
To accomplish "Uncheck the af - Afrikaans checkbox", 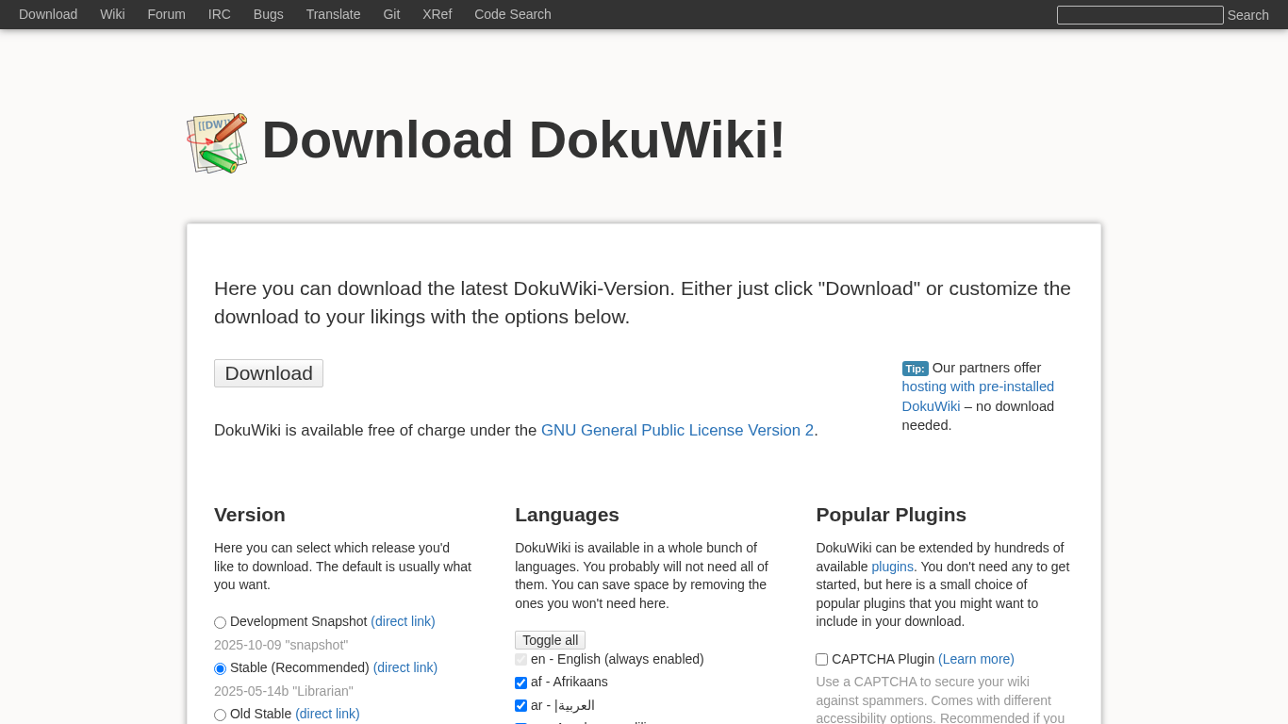I will [521, 683].
